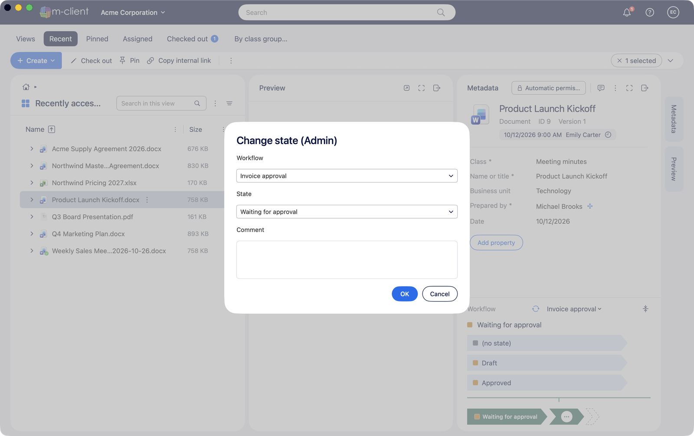The width and height of the screenshot is (694, 436).
Task: Pop out the Metadata pane
Action: pyautogui.click(x=645, y=88)
